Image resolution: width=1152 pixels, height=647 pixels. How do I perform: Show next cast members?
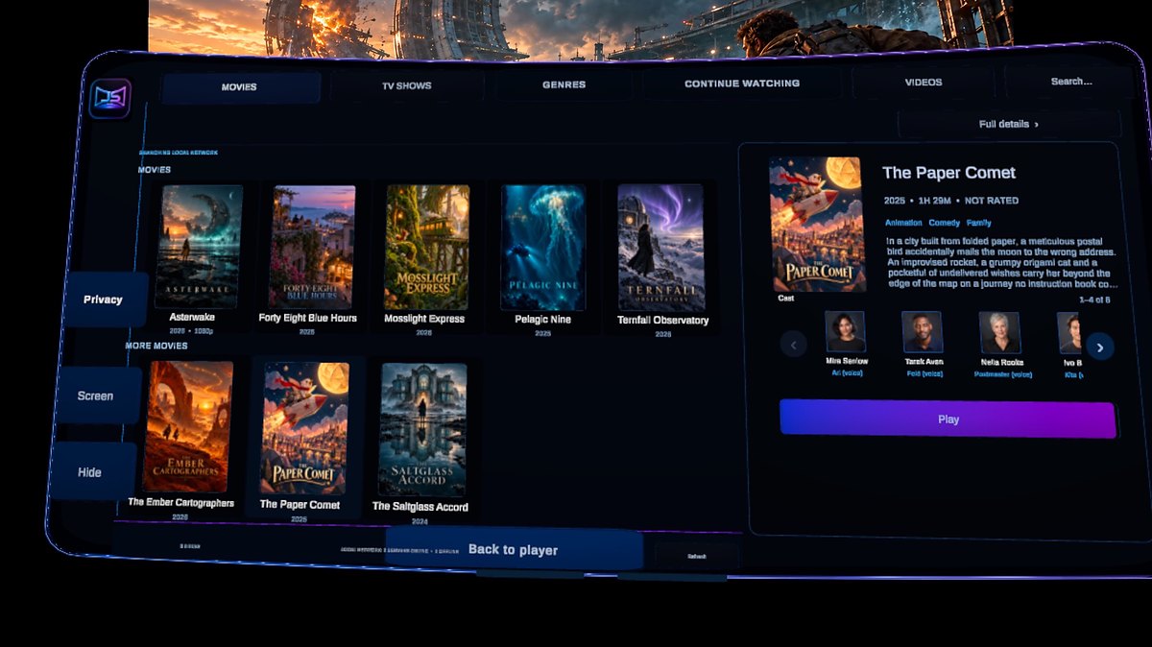[1100, 346]
